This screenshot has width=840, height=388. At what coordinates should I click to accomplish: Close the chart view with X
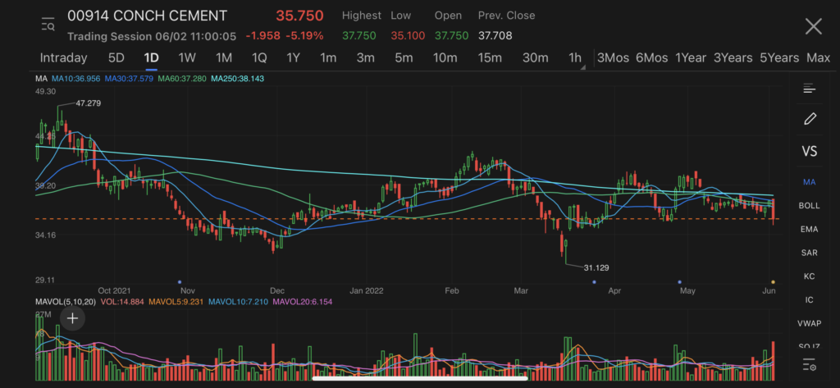tap(813, 25)
